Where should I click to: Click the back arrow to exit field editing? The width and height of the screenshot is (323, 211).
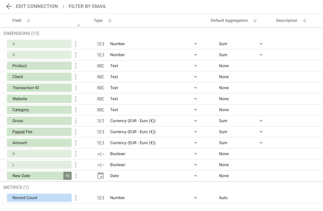tap(9, 6)
